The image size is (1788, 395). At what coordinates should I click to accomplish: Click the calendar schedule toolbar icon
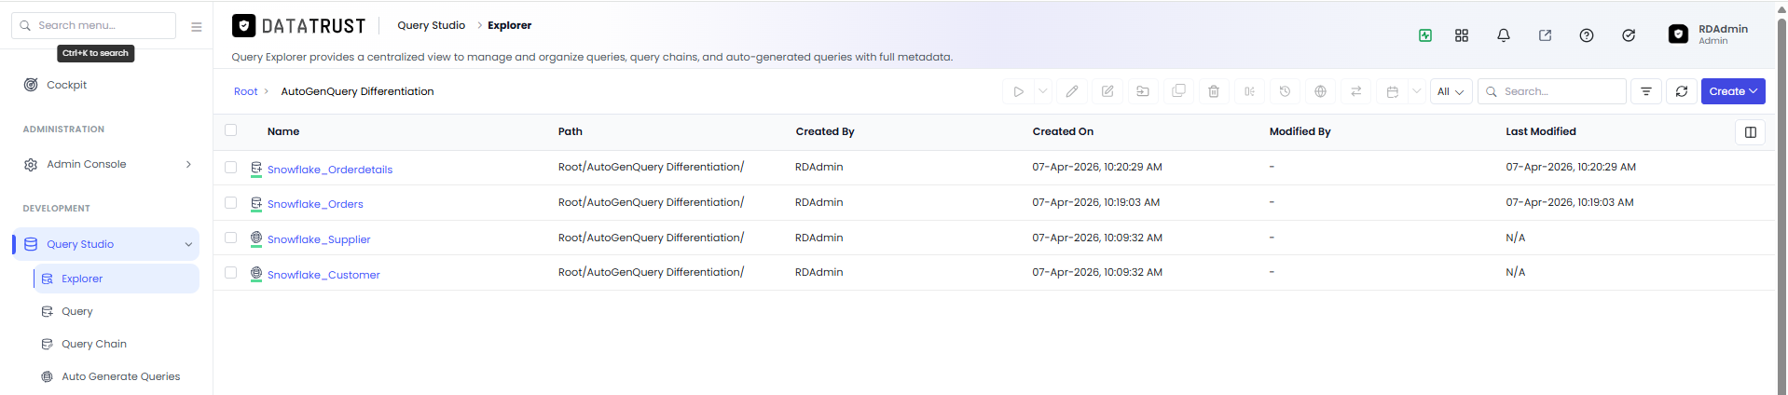1392,91
